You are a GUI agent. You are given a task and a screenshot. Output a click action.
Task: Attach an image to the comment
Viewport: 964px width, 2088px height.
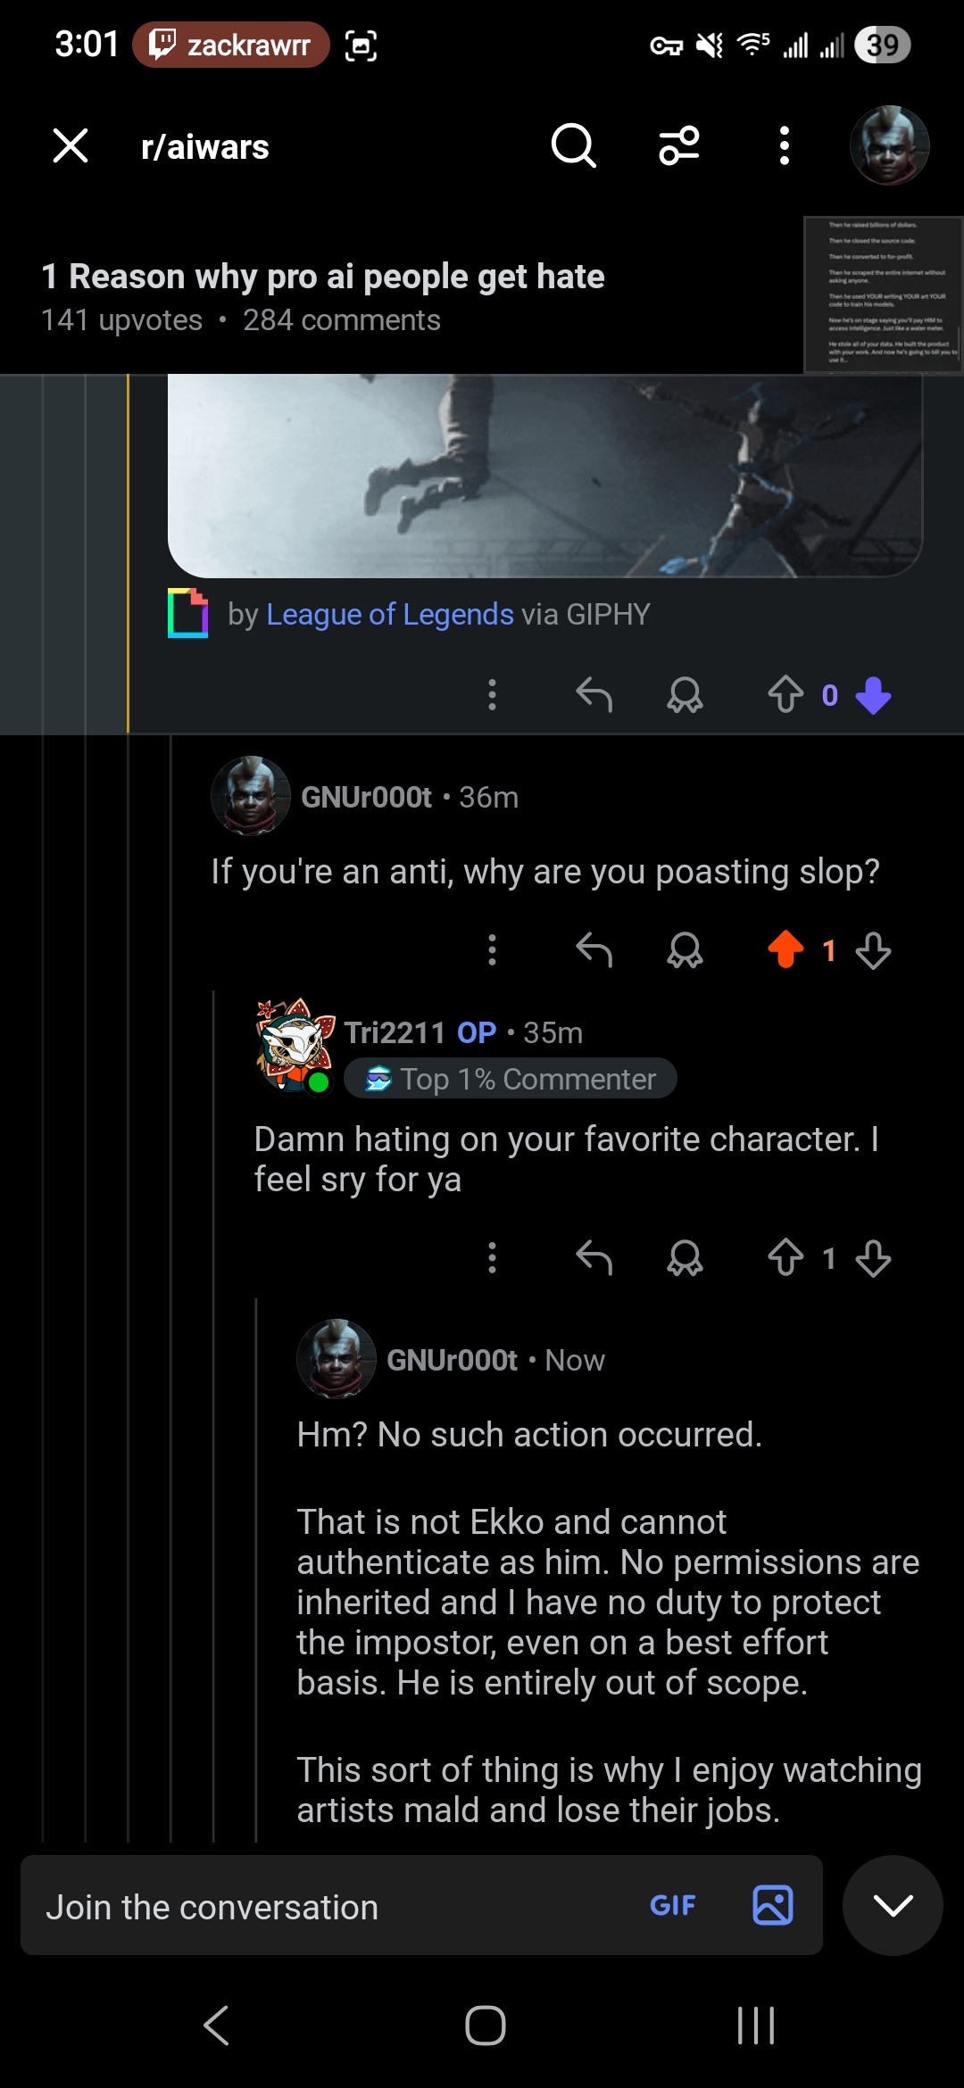773,1906
